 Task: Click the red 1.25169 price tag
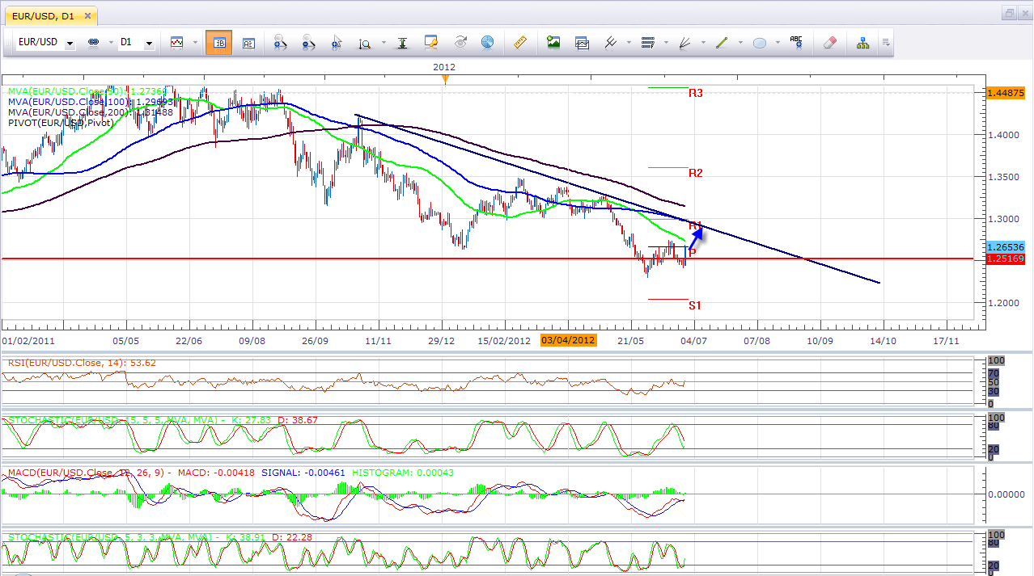1005,259
